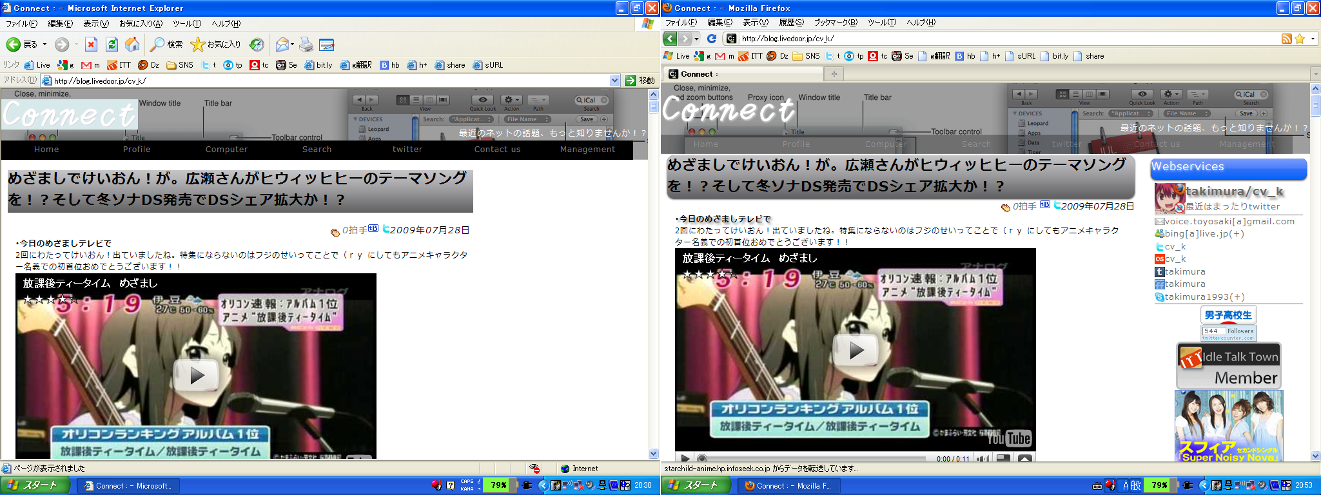Open Search (検索) in Internet Explorer toolbar
Viewport: 1321px width, 495px height.
166,44
